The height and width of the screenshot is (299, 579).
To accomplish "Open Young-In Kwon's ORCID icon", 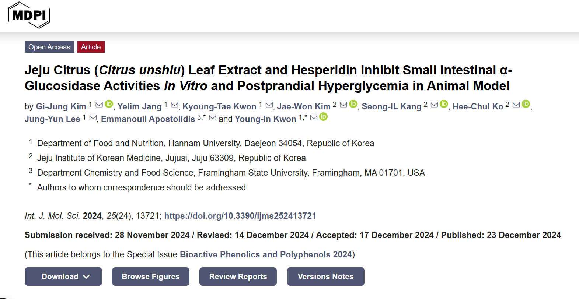I will 324,117.
